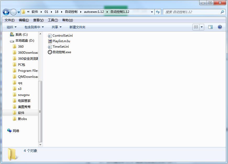
Task: Open address bar history dropdown
Action: 152,12
